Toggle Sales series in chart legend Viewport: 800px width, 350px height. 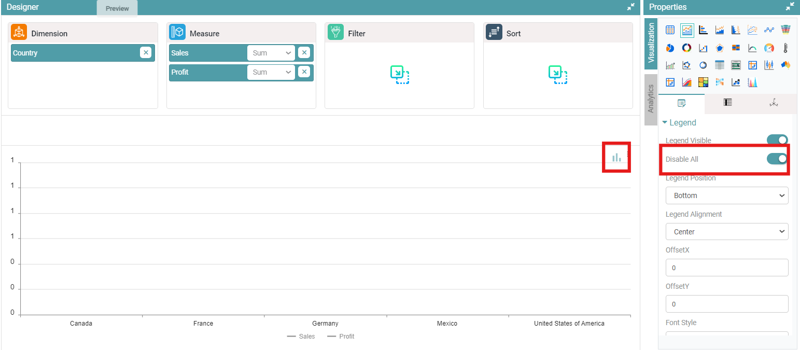pyautogui.click(x=301, y=337)
